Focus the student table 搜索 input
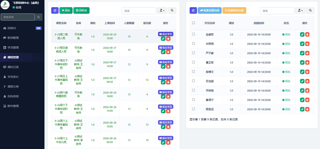The image size is (320, 149). tap(277, 11)
